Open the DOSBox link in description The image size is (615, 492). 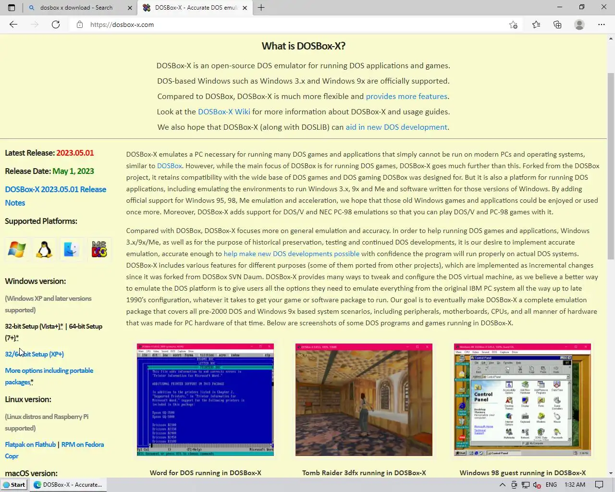click(x=169, y=166)
